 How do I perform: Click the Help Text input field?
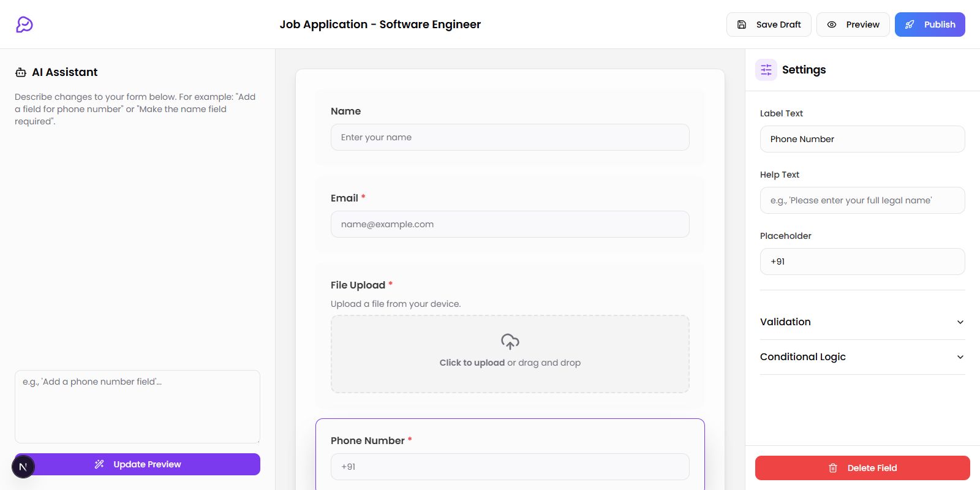coord(862,200)
